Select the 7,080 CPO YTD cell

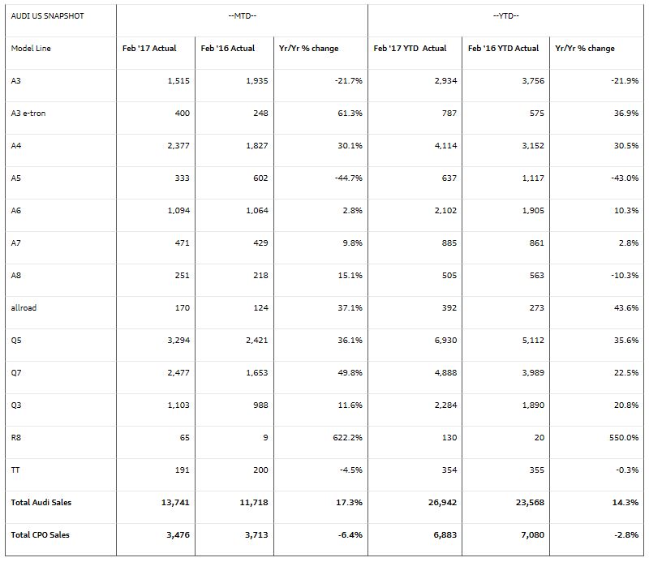(531, 534)
